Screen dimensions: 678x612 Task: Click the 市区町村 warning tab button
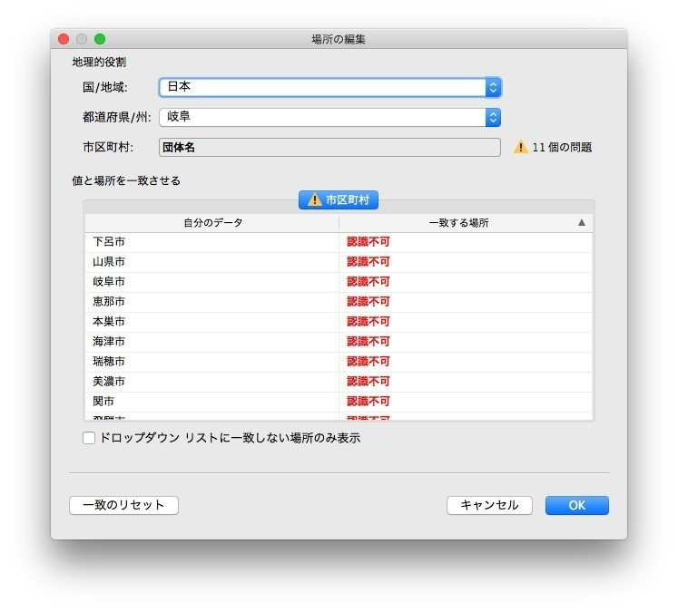pos(339,199)
